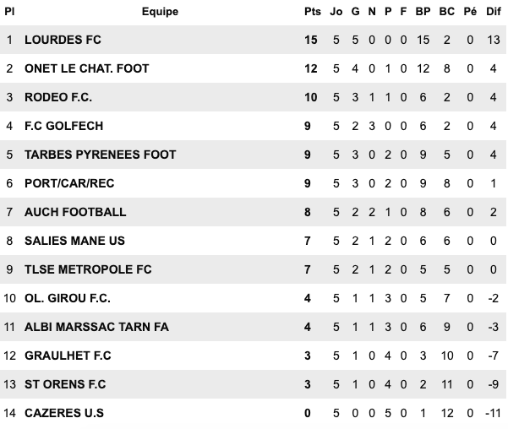The height and width of the screenshot is (429, 508).
Task: Open ALBI MARSSAC TARN FA entry
Action: (x=96, y=327)
